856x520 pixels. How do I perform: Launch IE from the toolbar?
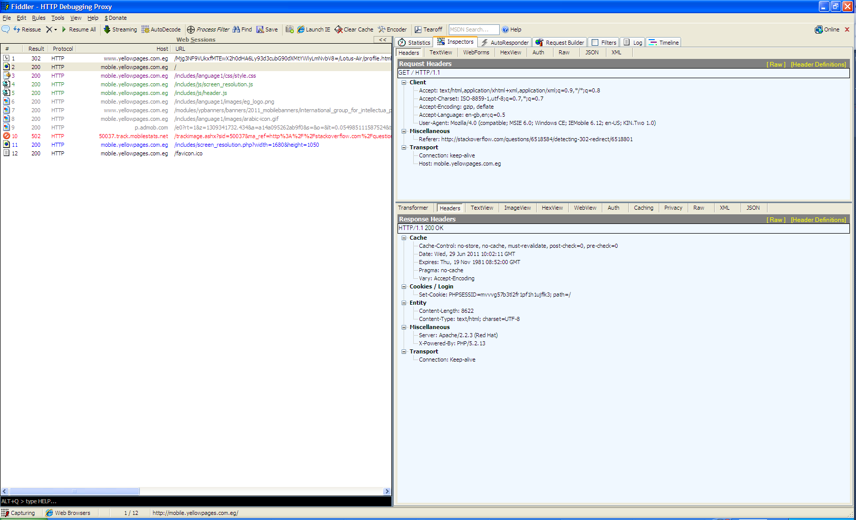point(314,29)
